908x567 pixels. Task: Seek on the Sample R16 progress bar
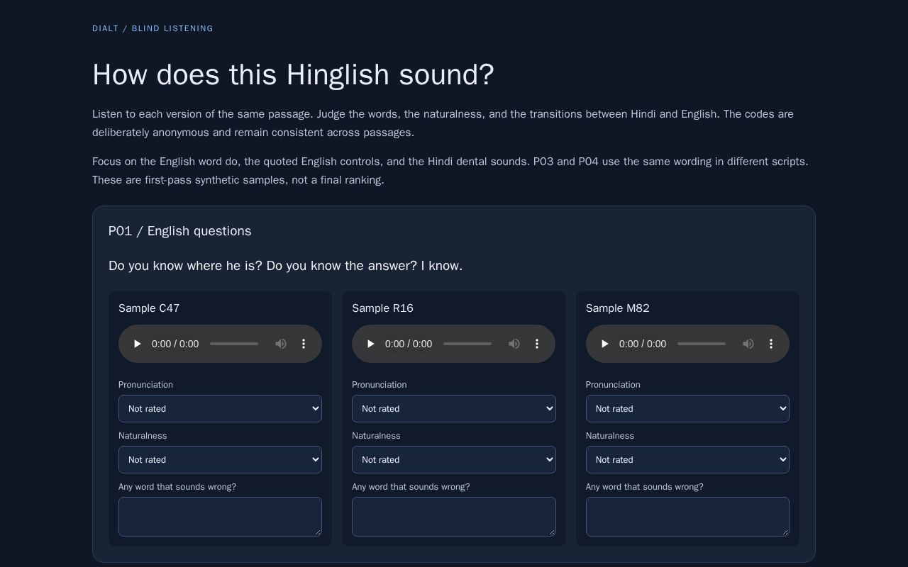(467, 344)
